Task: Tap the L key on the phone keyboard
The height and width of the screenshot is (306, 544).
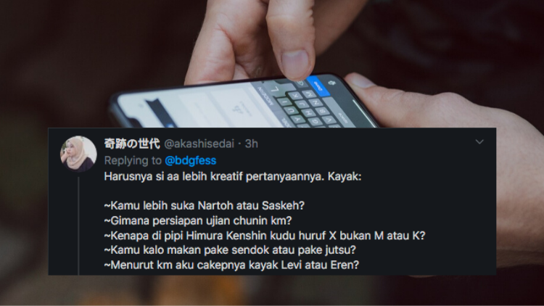Action: coord(275,90)
